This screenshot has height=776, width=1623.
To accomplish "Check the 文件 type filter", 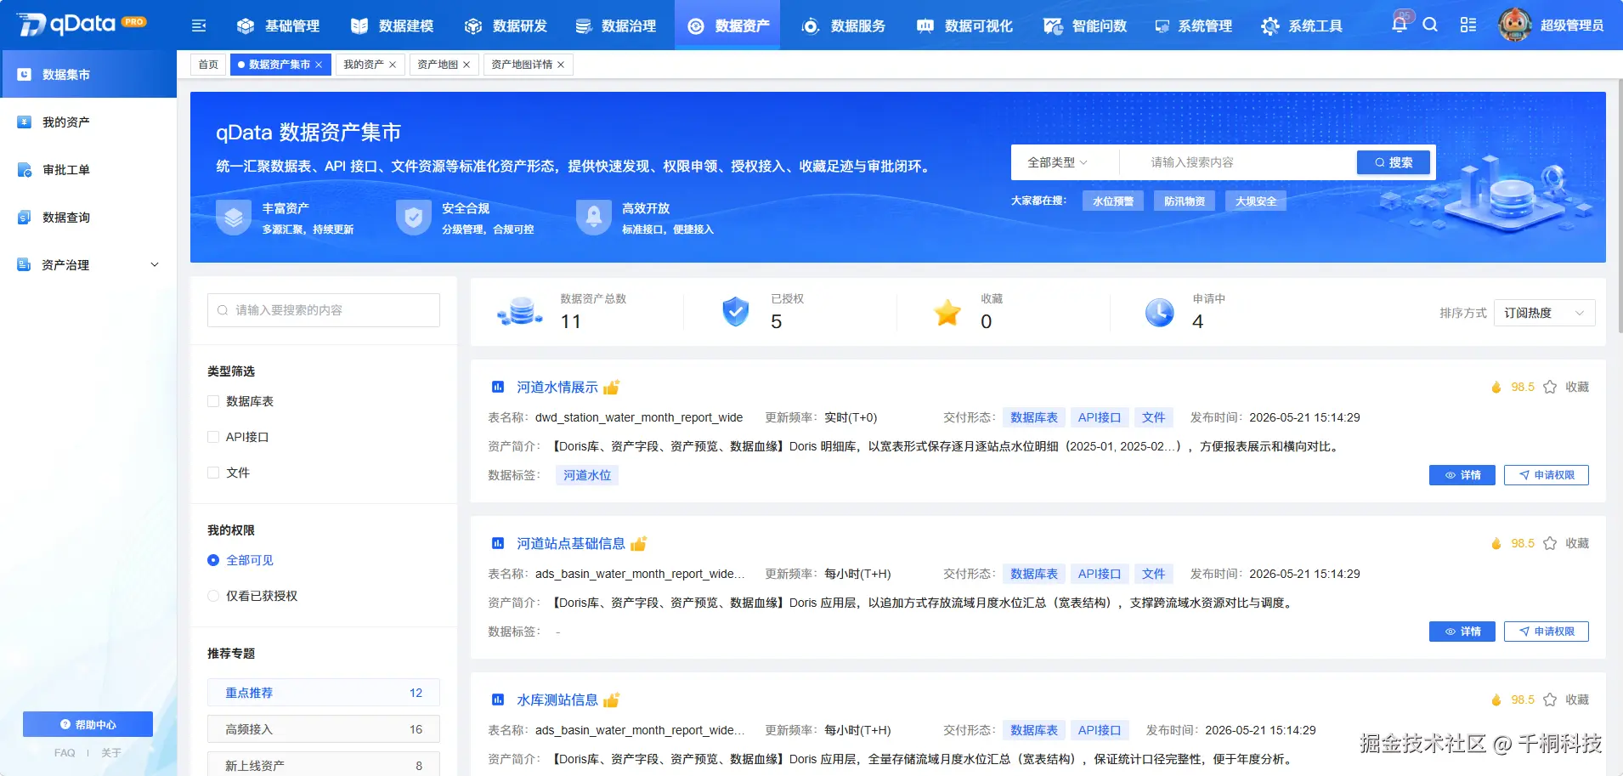I will [x=213, y=473].
